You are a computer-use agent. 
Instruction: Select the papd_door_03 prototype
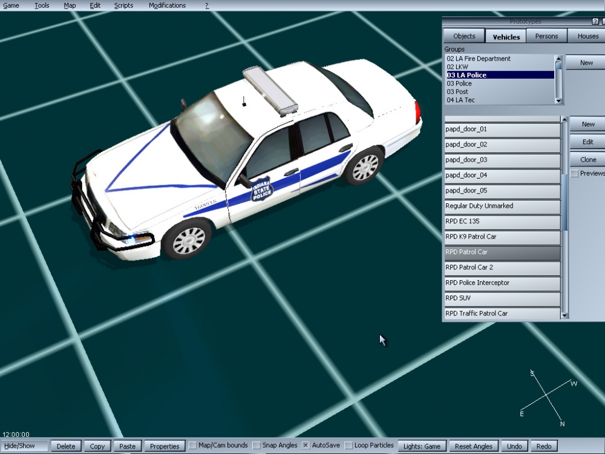[x=502, y=160]
